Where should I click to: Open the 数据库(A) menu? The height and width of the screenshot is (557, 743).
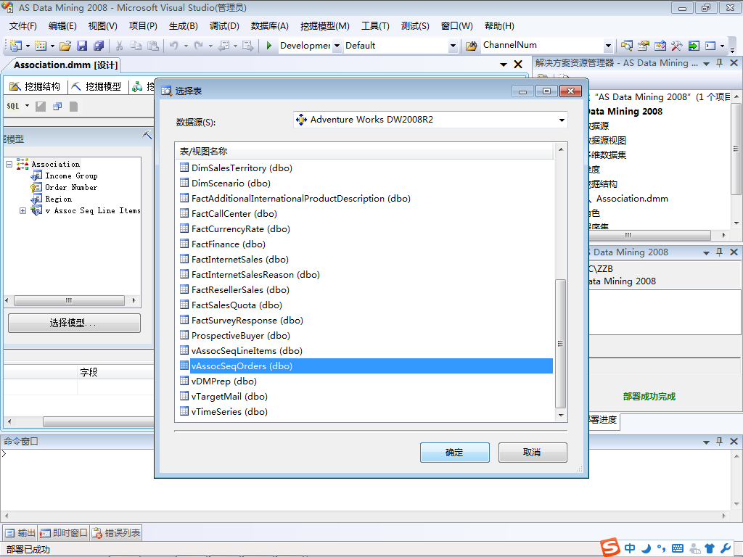click(x=270, y=26)
